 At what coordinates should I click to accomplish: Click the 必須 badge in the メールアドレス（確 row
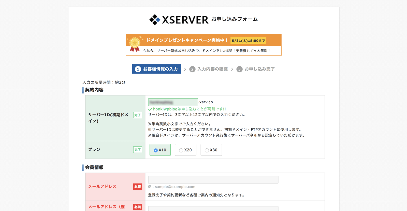coord(138,207)
